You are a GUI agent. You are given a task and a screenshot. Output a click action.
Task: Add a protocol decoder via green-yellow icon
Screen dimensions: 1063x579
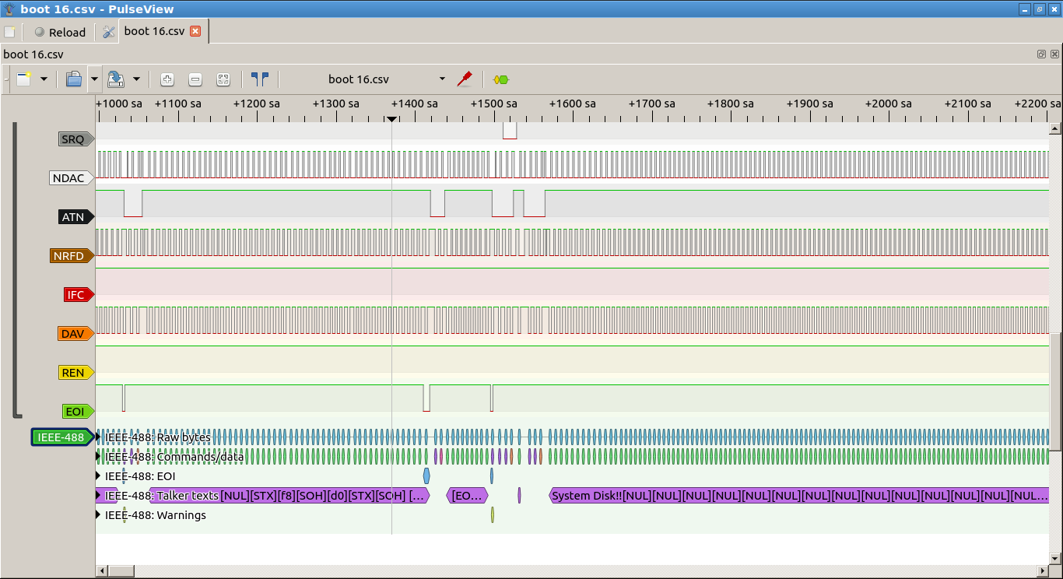coord(501,79)
